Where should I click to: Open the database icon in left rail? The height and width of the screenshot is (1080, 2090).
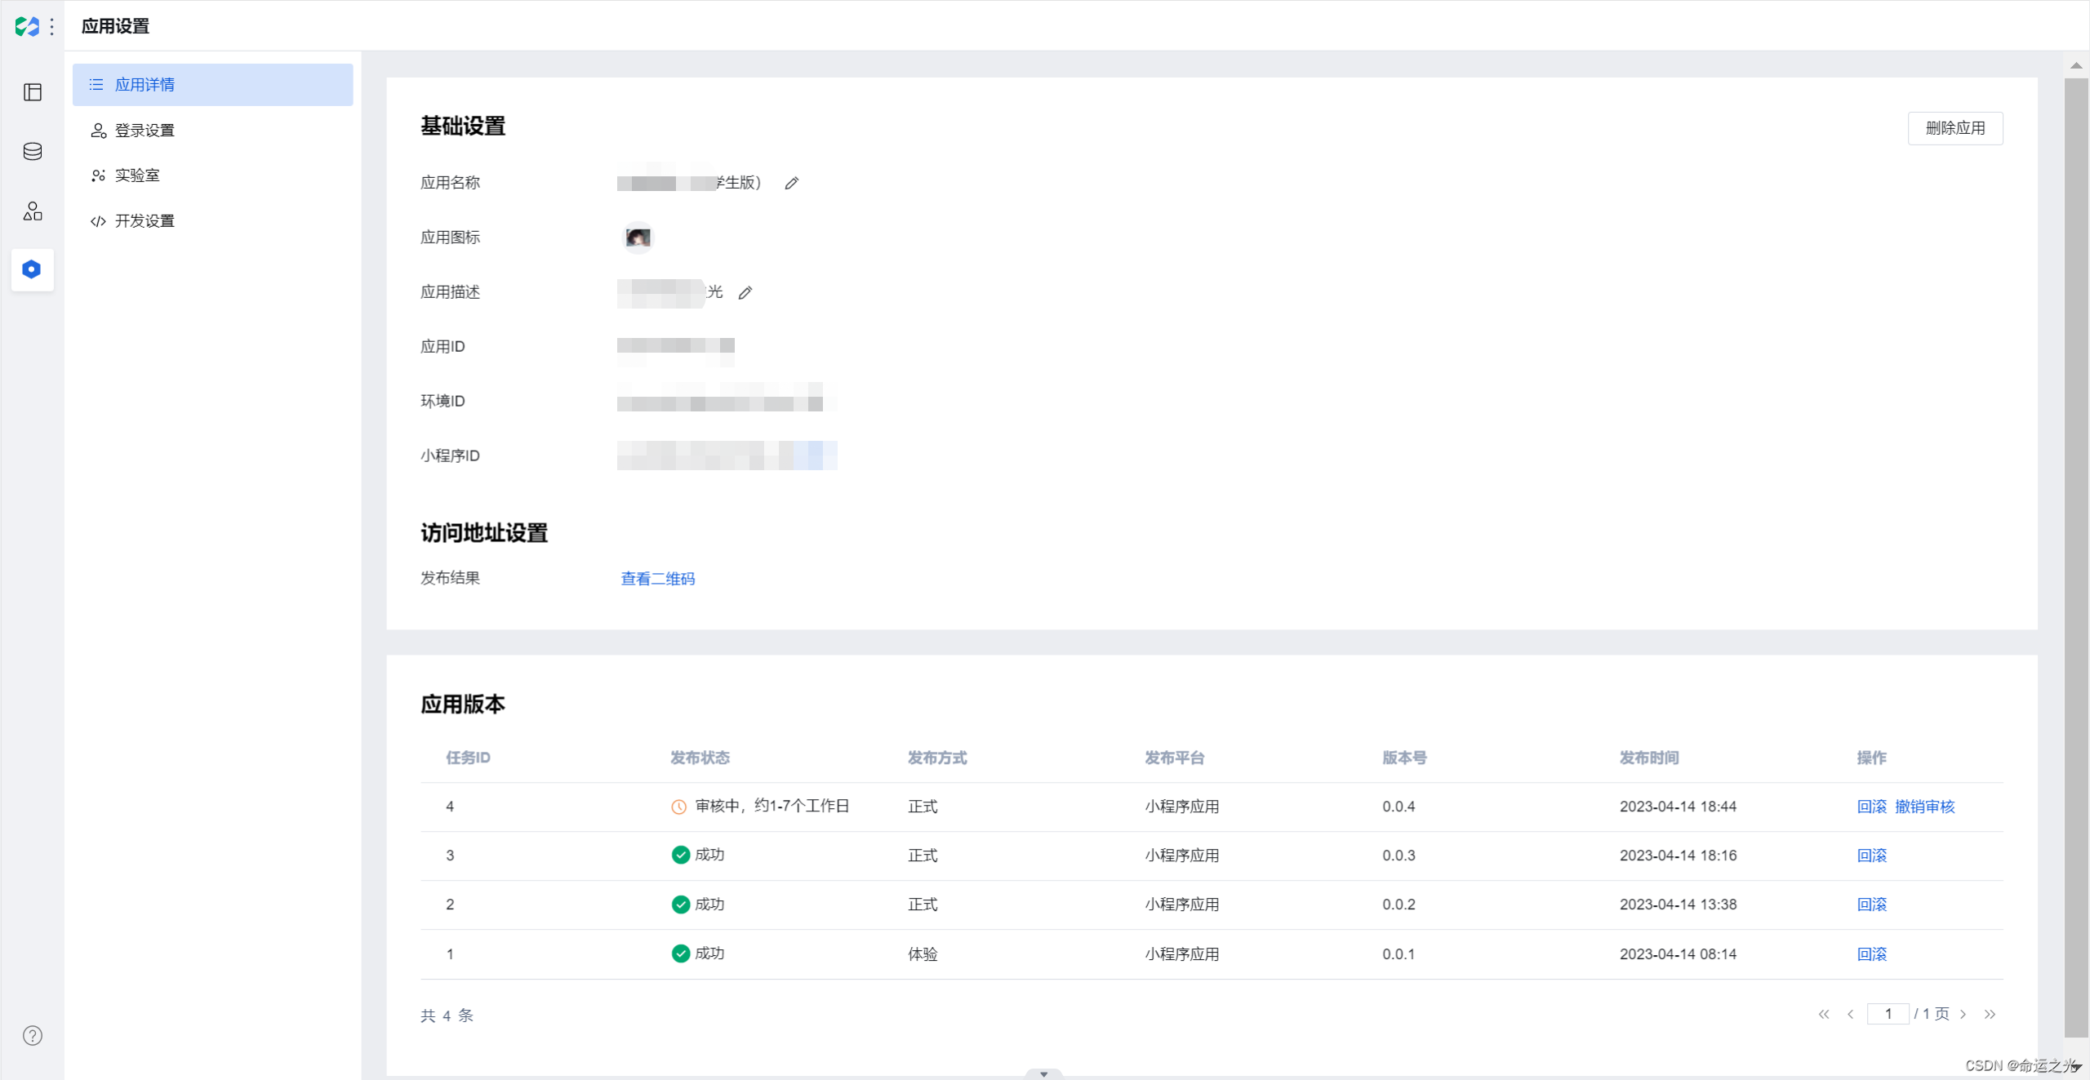click(33, 152)
